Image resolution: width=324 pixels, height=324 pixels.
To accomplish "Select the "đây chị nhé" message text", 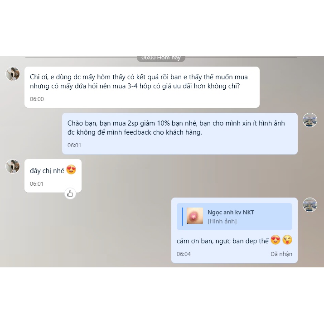I will pos(47,171).
